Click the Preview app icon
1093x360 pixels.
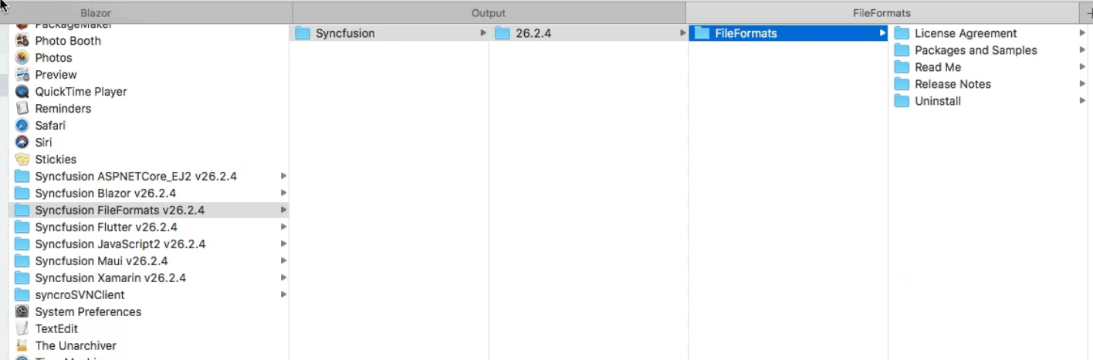pyautogui.click(x=22, y=75)
